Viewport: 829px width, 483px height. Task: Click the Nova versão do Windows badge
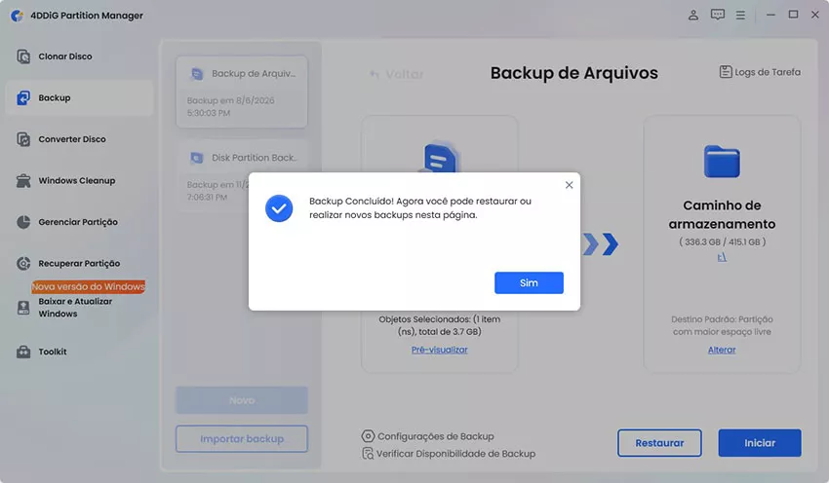89,286
